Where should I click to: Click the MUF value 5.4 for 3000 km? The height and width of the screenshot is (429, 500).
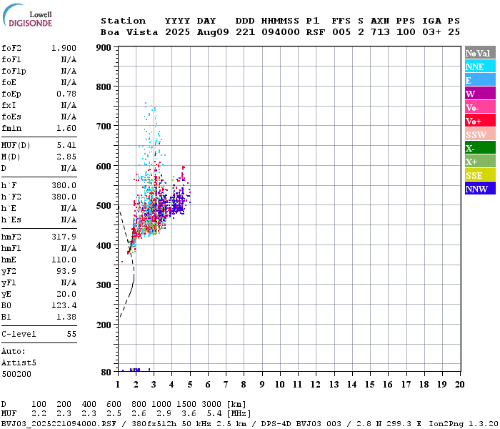(214, 414)
